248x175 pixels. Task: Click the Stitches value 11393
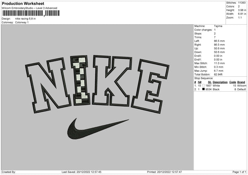[242, 3]
